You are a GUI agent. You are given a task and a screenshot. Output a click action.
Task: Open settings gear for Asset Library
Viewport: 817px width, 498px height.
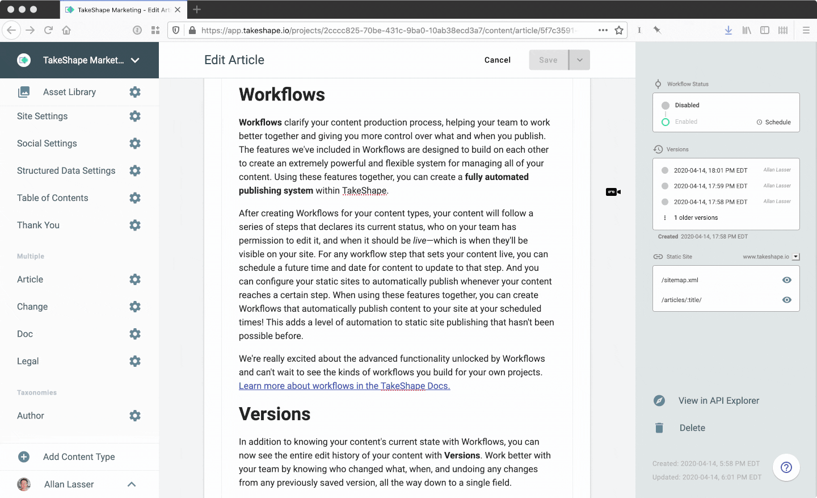point(135,92)
